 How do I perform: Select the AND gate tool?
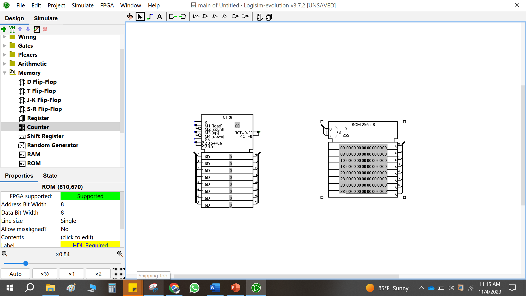[205, 16]
